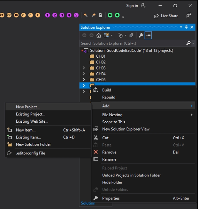Choose Unload Projects in Solution Folder

(131, 175)
